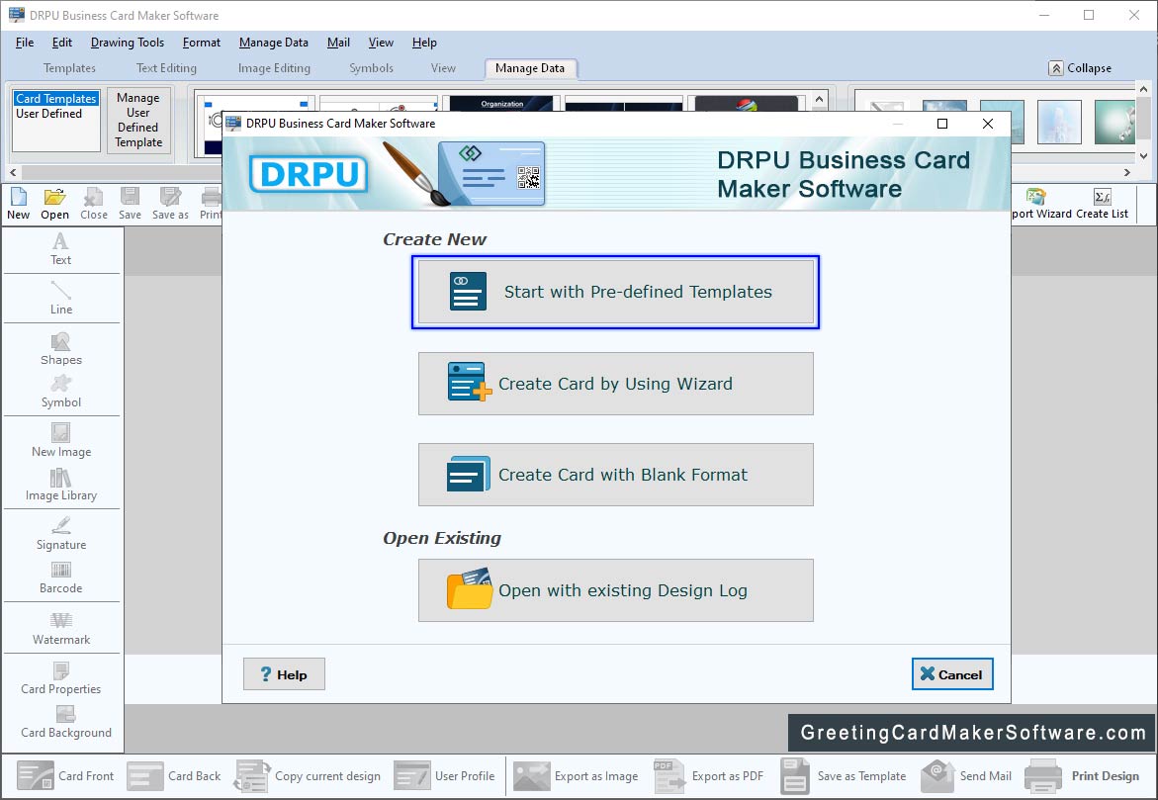Click Export as PDF
This screenshot has height=800, width=1158.
click(708, 775)
